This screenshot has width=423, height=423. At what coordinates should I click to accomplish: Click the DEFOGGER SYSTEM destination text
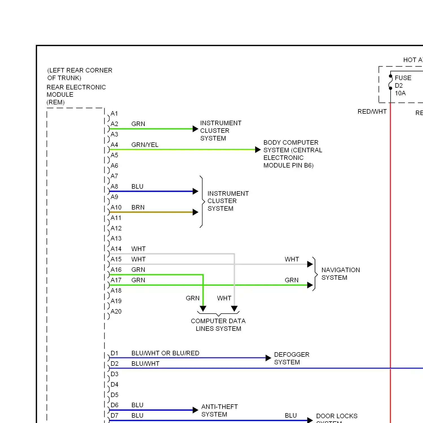click(292, 358)
